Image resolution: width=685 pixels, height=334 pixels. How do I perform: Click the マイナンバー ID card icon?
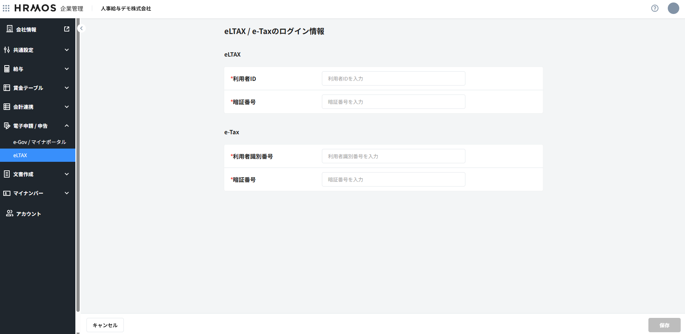coord(7,193)
